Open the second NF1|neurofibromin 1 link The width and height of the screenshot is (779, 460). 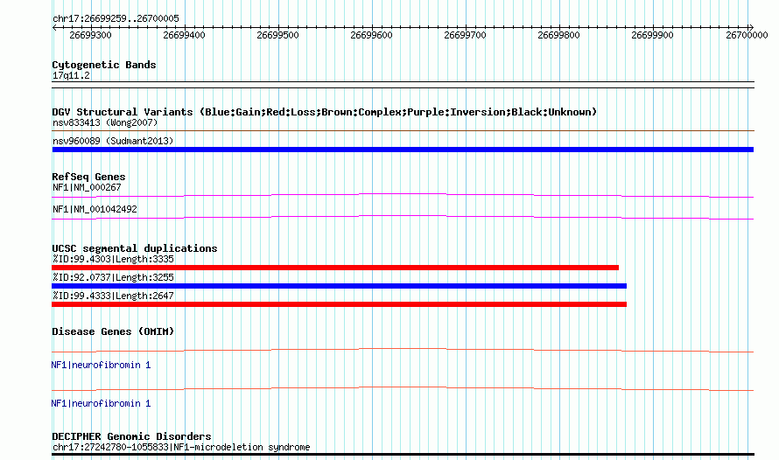click(x=101, y=403)
